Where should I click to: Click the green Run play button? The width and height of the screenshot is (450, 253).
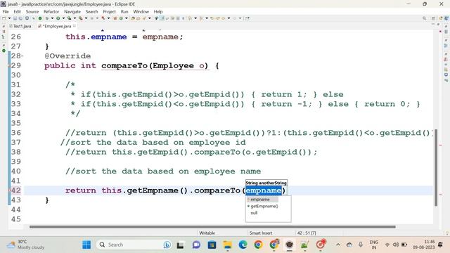(x=58, y=18)
